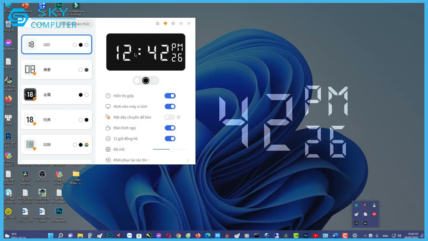The width and height of the screenshot is (428, 241).
Task: Open Windows Start menu on taskbar
Action: (x=51, y=236)
